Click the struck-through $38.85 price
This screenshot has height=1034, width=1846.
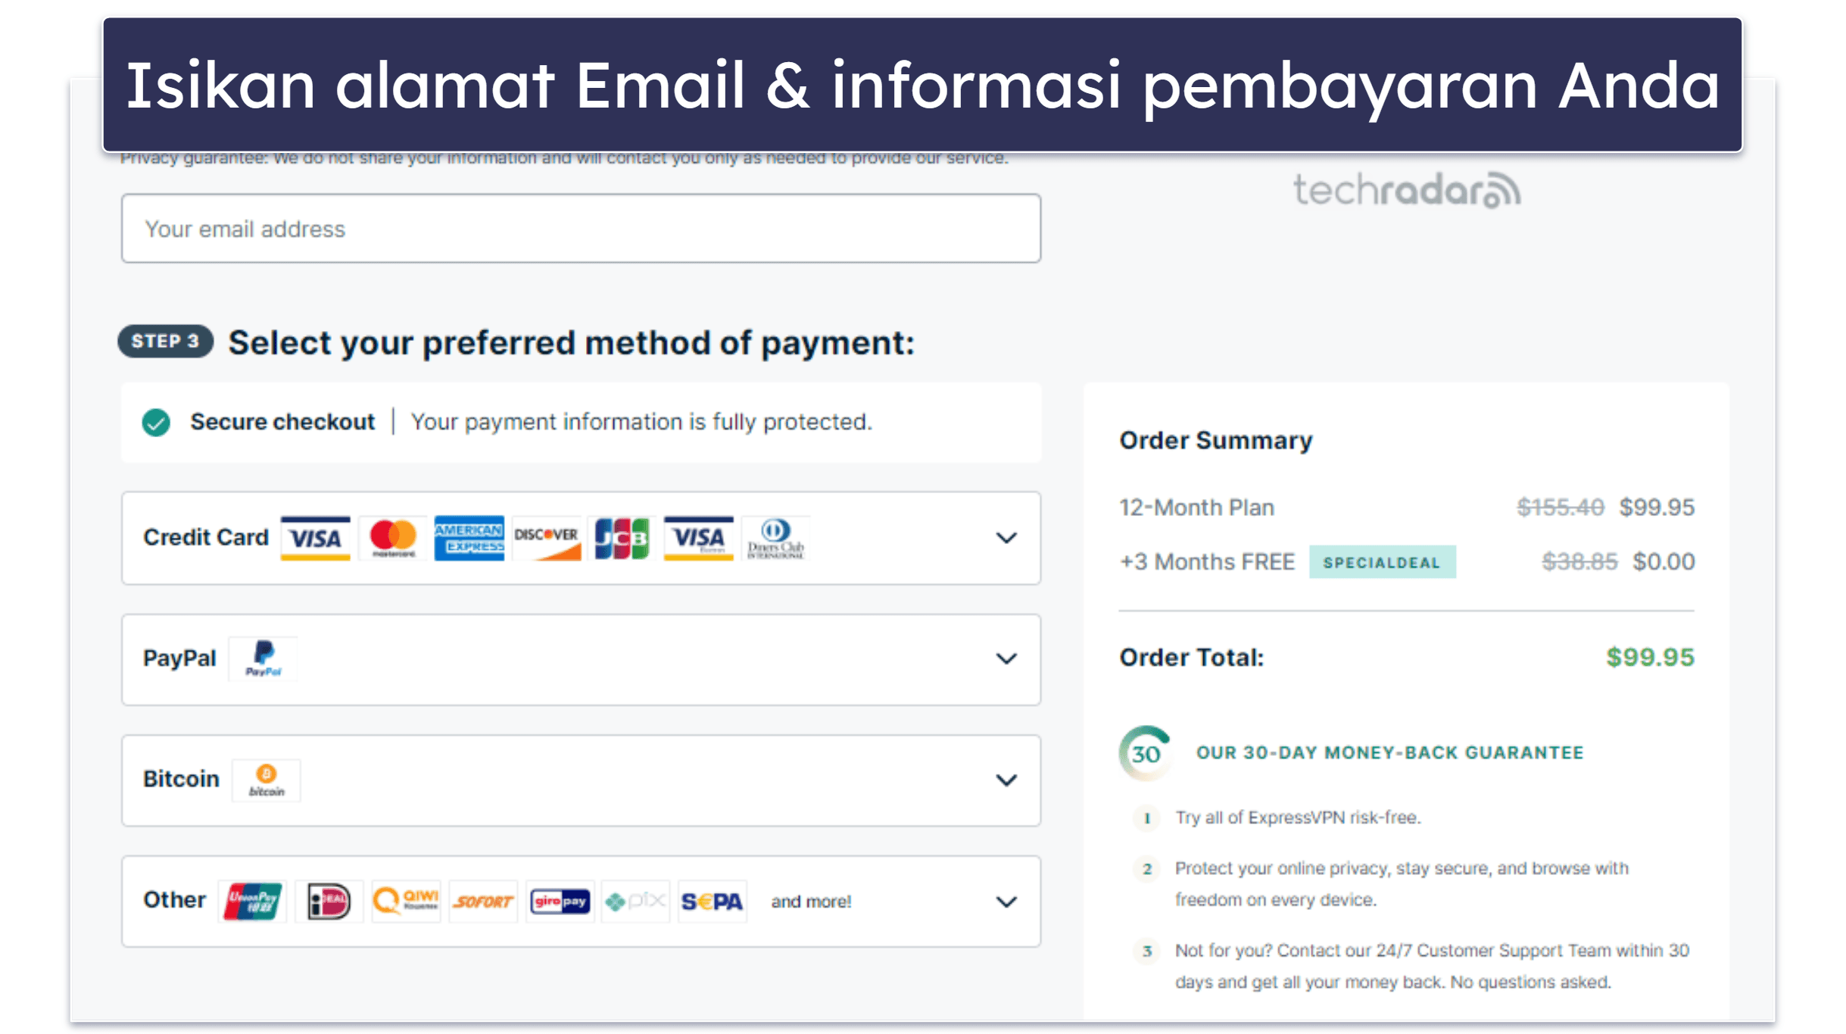(x=1580, y=562)
